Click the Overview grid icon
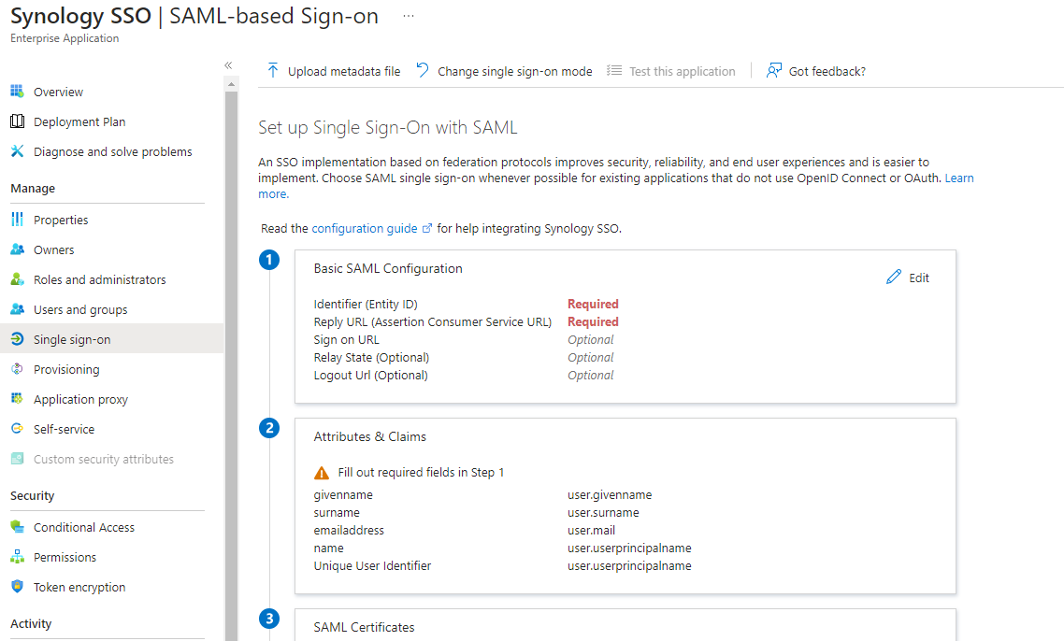Image resolution: width=1064 pixels, height=641 pixels. tap(17, 91)
